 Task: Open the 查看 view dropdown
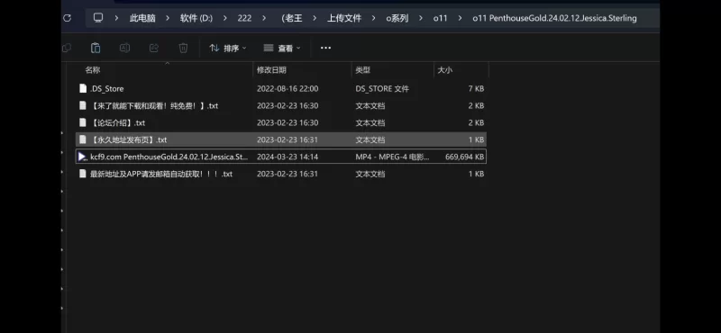[x=282, y=48]
